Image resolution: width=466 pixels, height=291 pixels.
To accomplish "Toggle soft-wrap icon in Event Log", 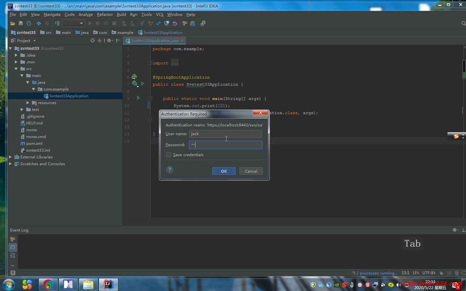I will click(x=13, y=255).
